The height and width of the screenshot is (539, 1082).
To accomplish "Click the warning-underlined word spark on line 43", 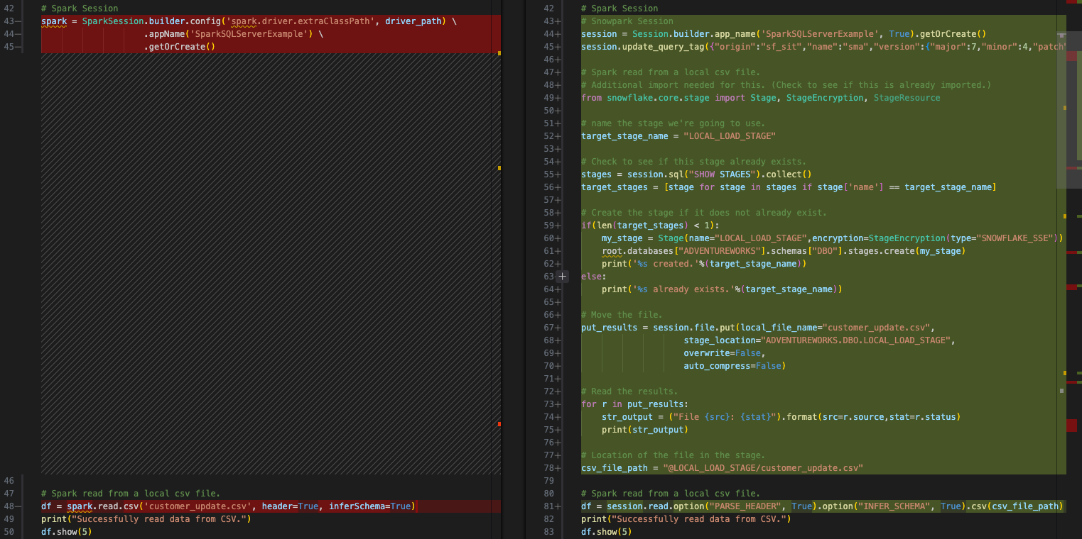I will [x=53, y=21].
